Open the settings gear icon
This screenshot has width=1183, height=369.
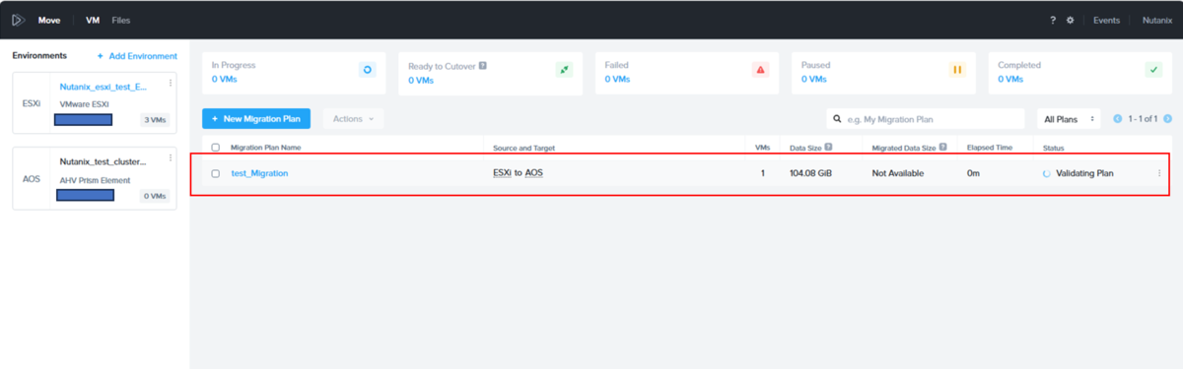[1071, 20]
